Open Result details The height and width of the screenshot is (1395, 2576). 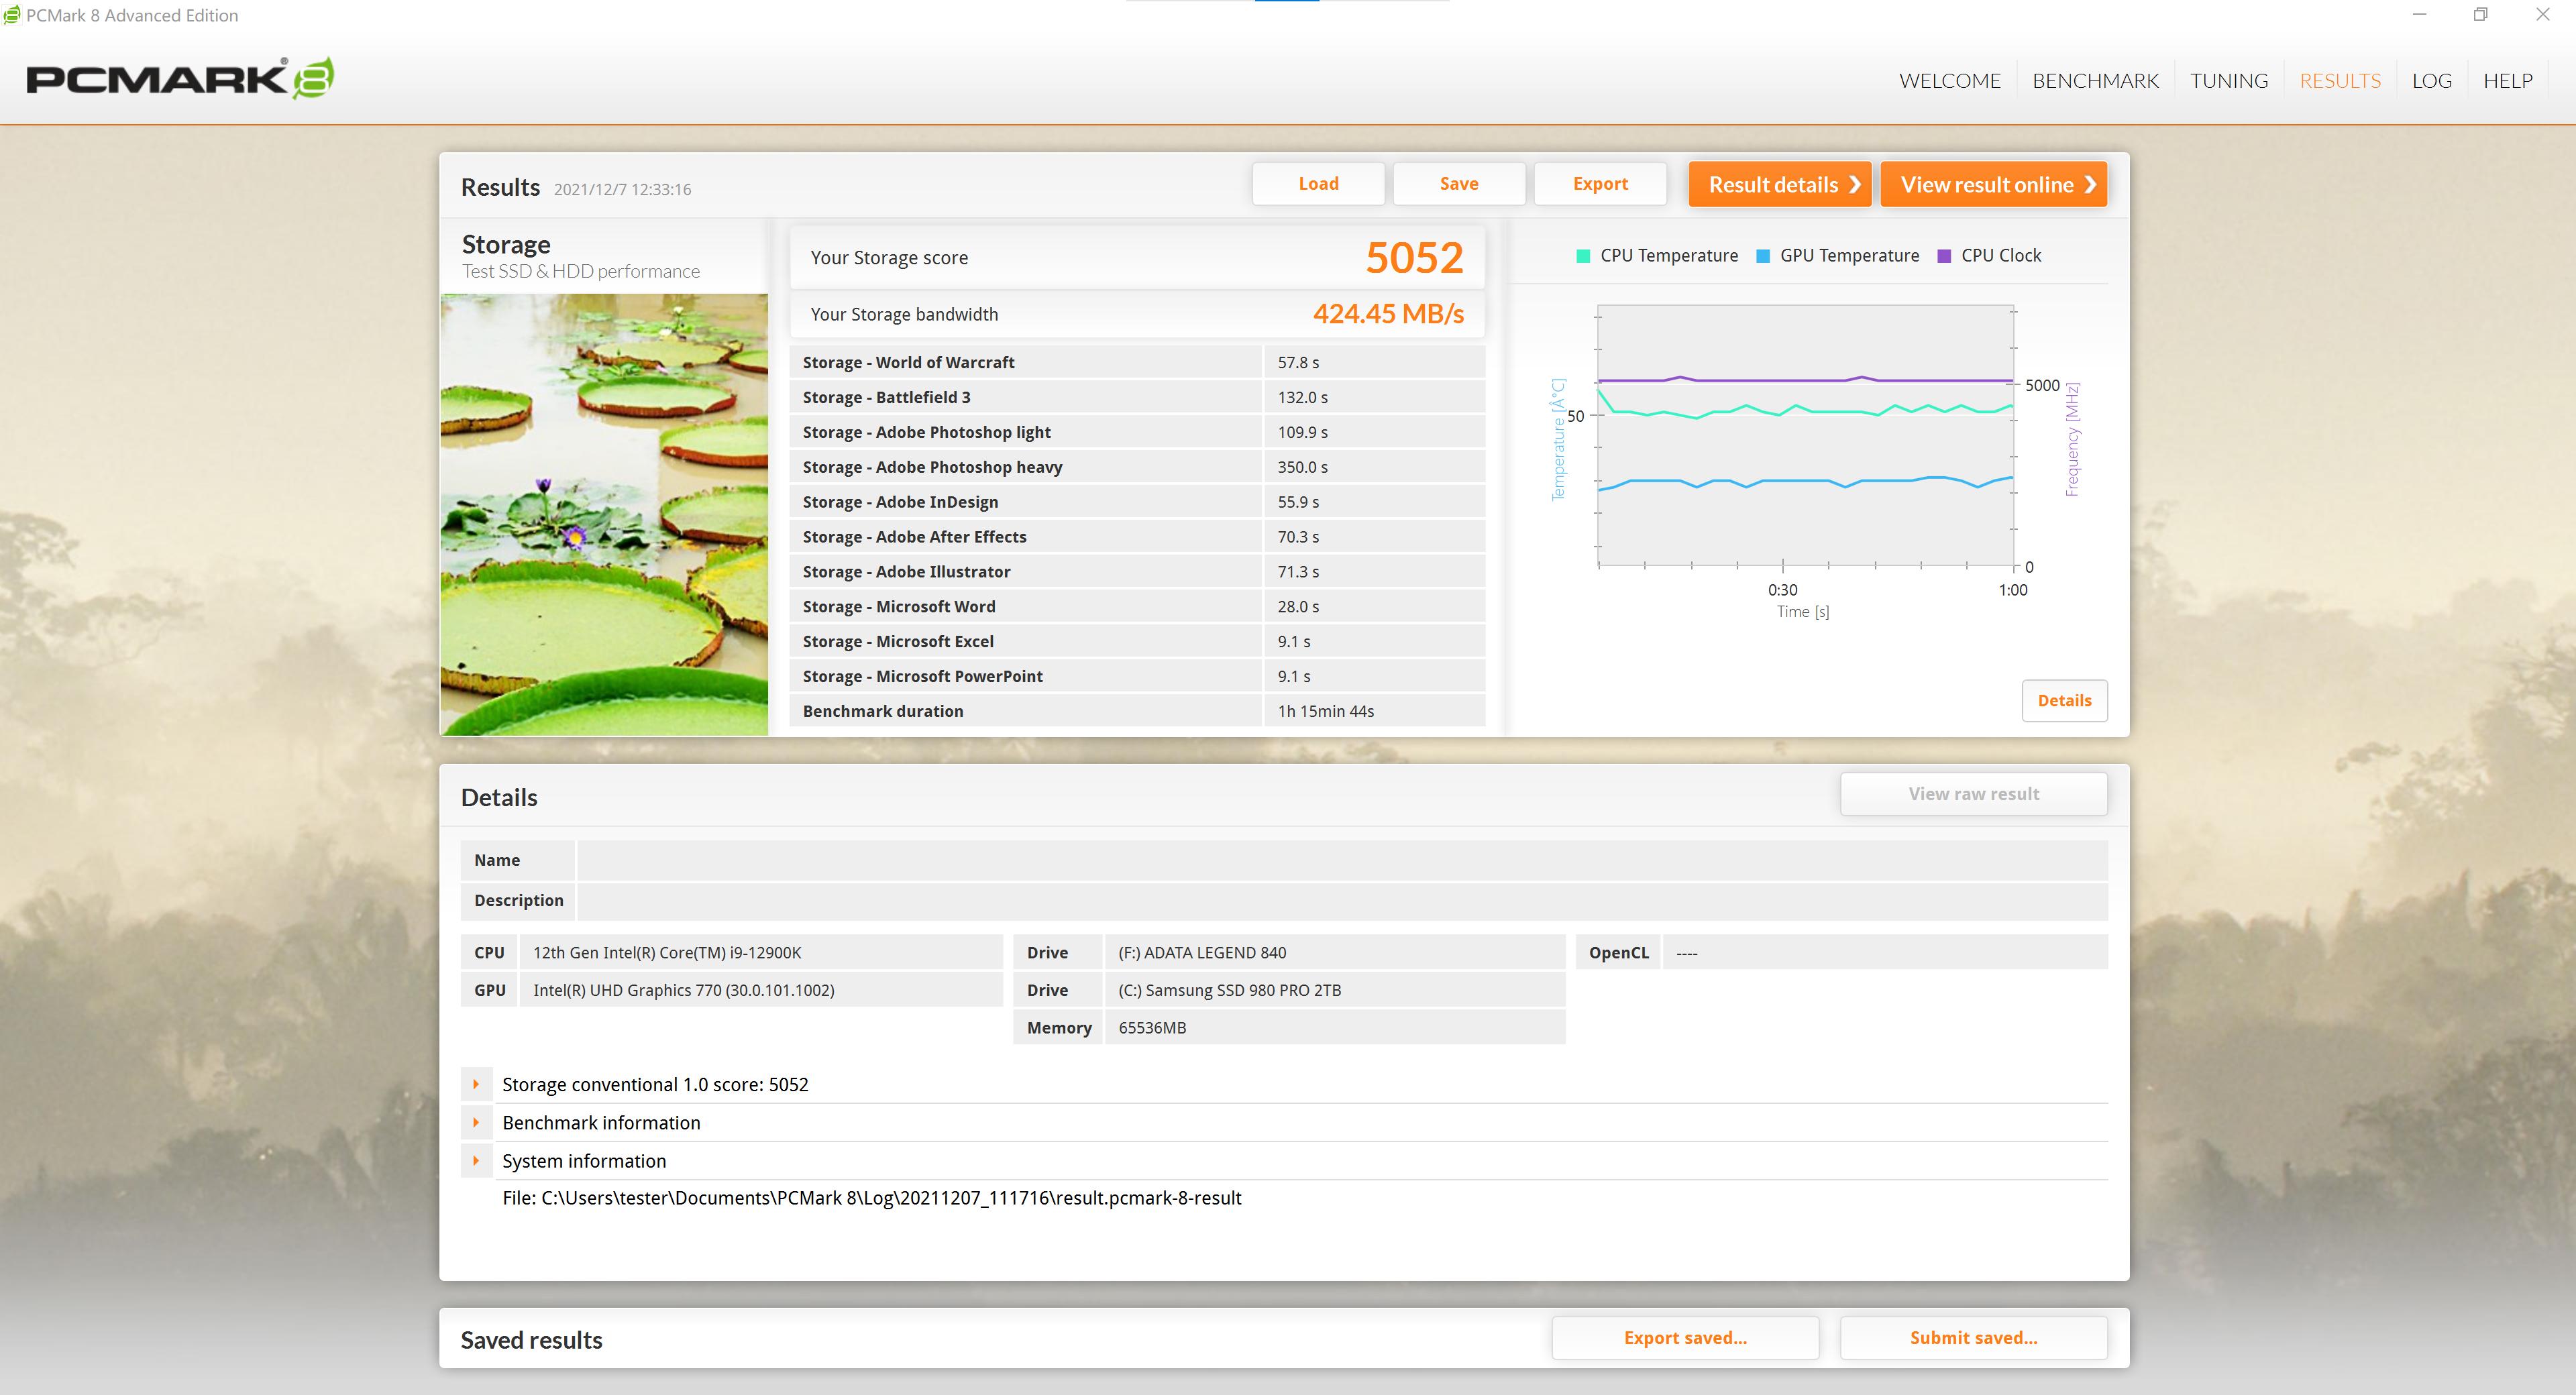point(1779,185)
